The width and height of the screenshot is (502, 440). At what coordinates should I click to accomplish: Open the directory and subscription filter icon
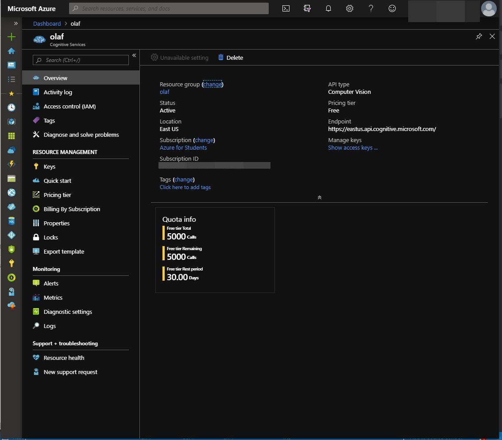pyautogui.click(x=307, y=9)
